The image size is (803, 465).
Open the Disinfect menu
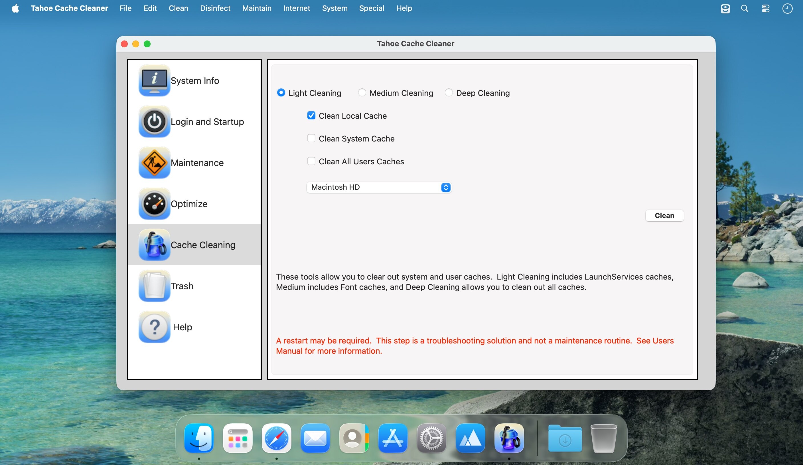(x=215, y=8)
